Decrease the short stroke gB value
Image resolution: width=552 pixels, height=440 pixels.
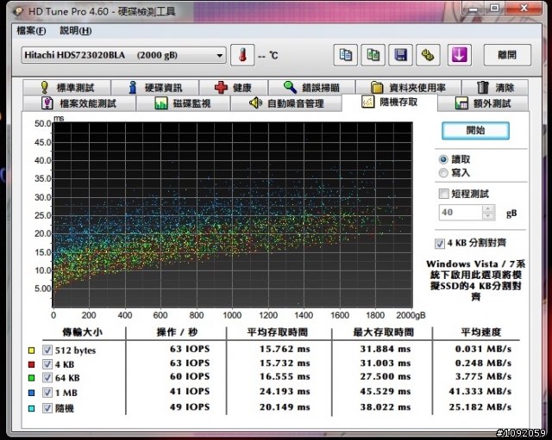pos(488,216)
